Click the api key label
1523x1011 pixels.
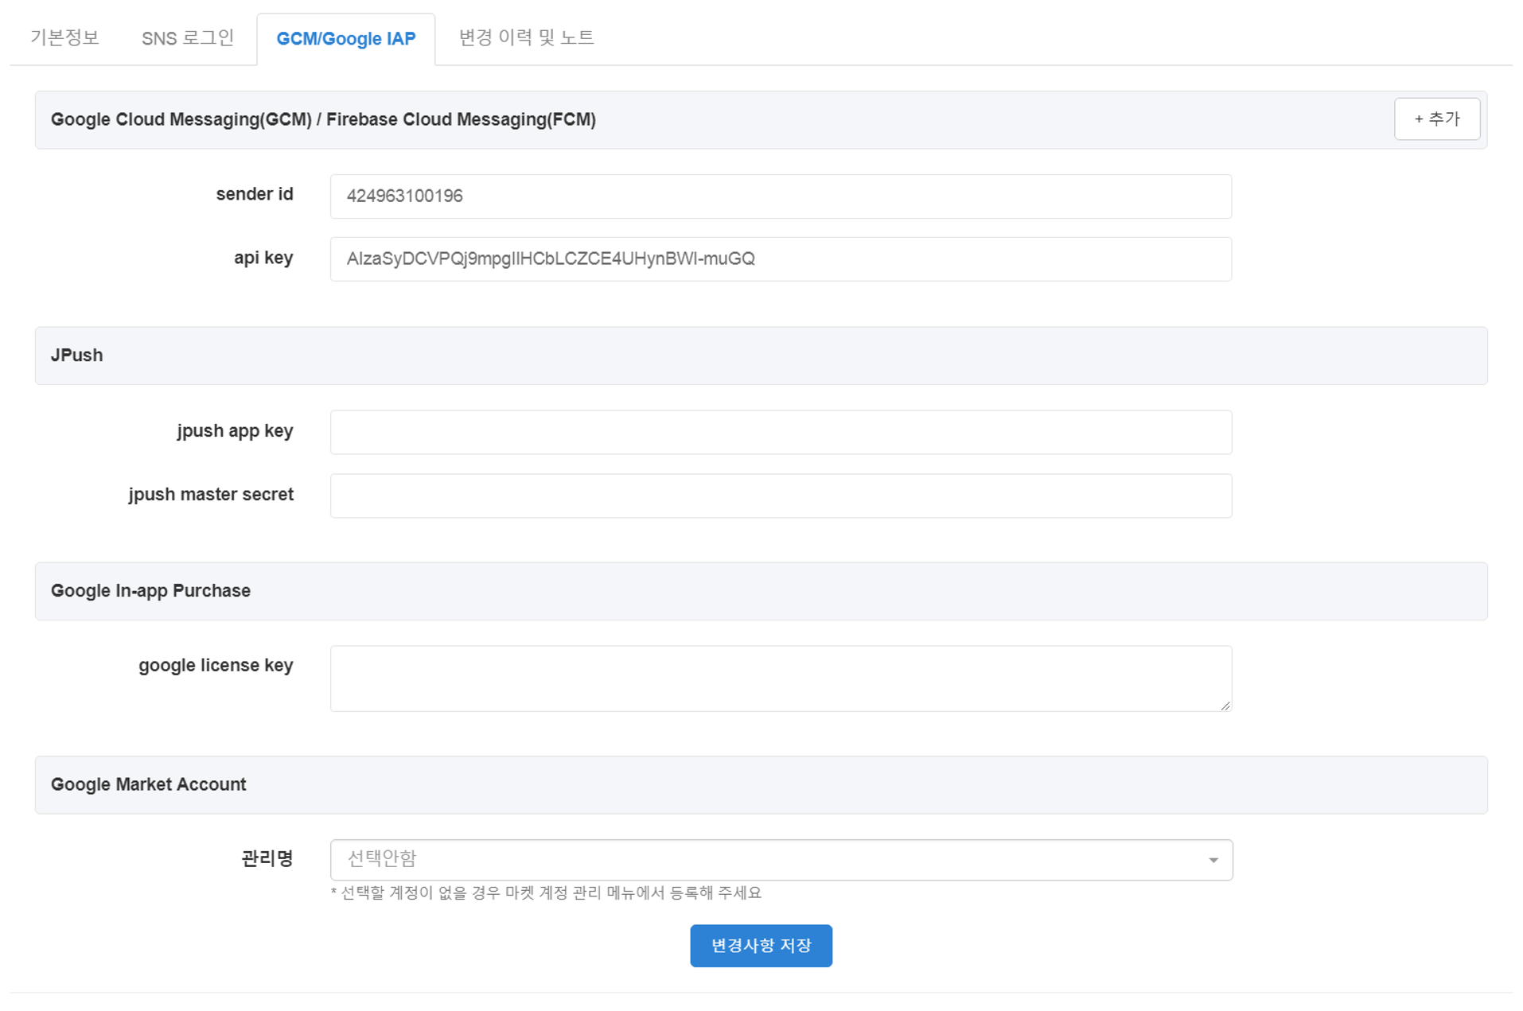pos(263,258)
